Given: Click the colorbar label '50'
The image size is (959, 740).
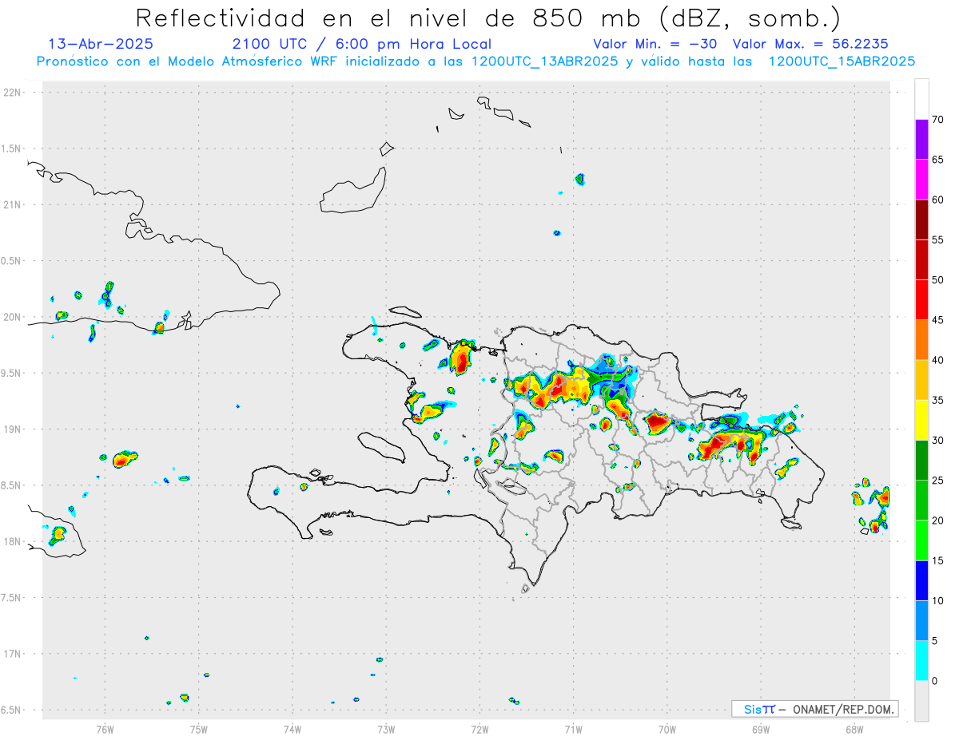Looking at the screenshot, I should pos(937,280).
